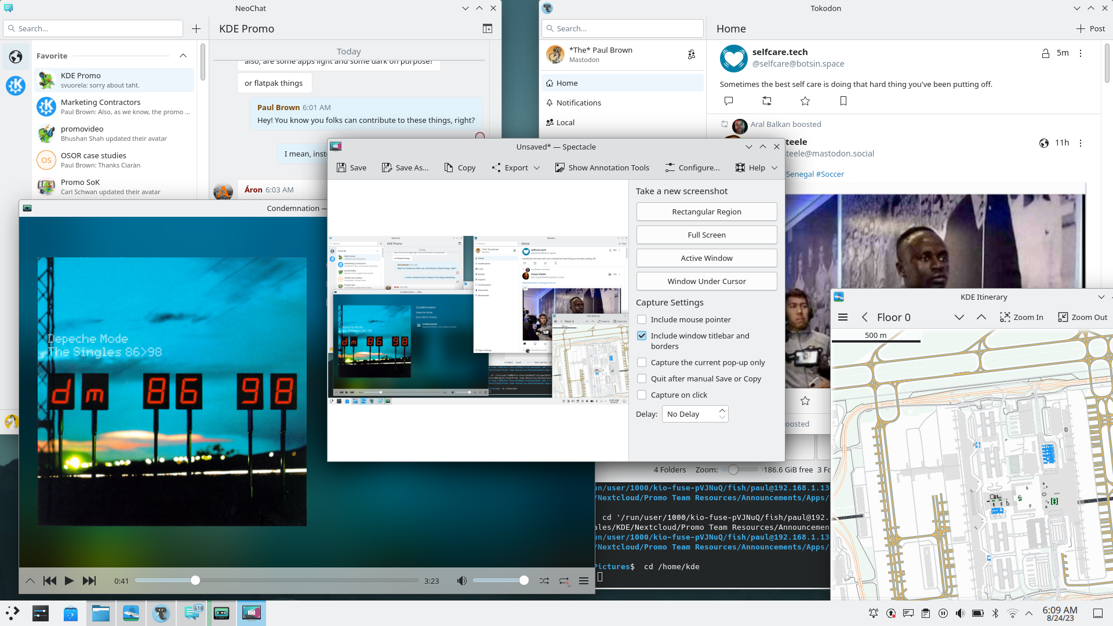Open the Home menu item in Tokodon

tap(566, 82)
